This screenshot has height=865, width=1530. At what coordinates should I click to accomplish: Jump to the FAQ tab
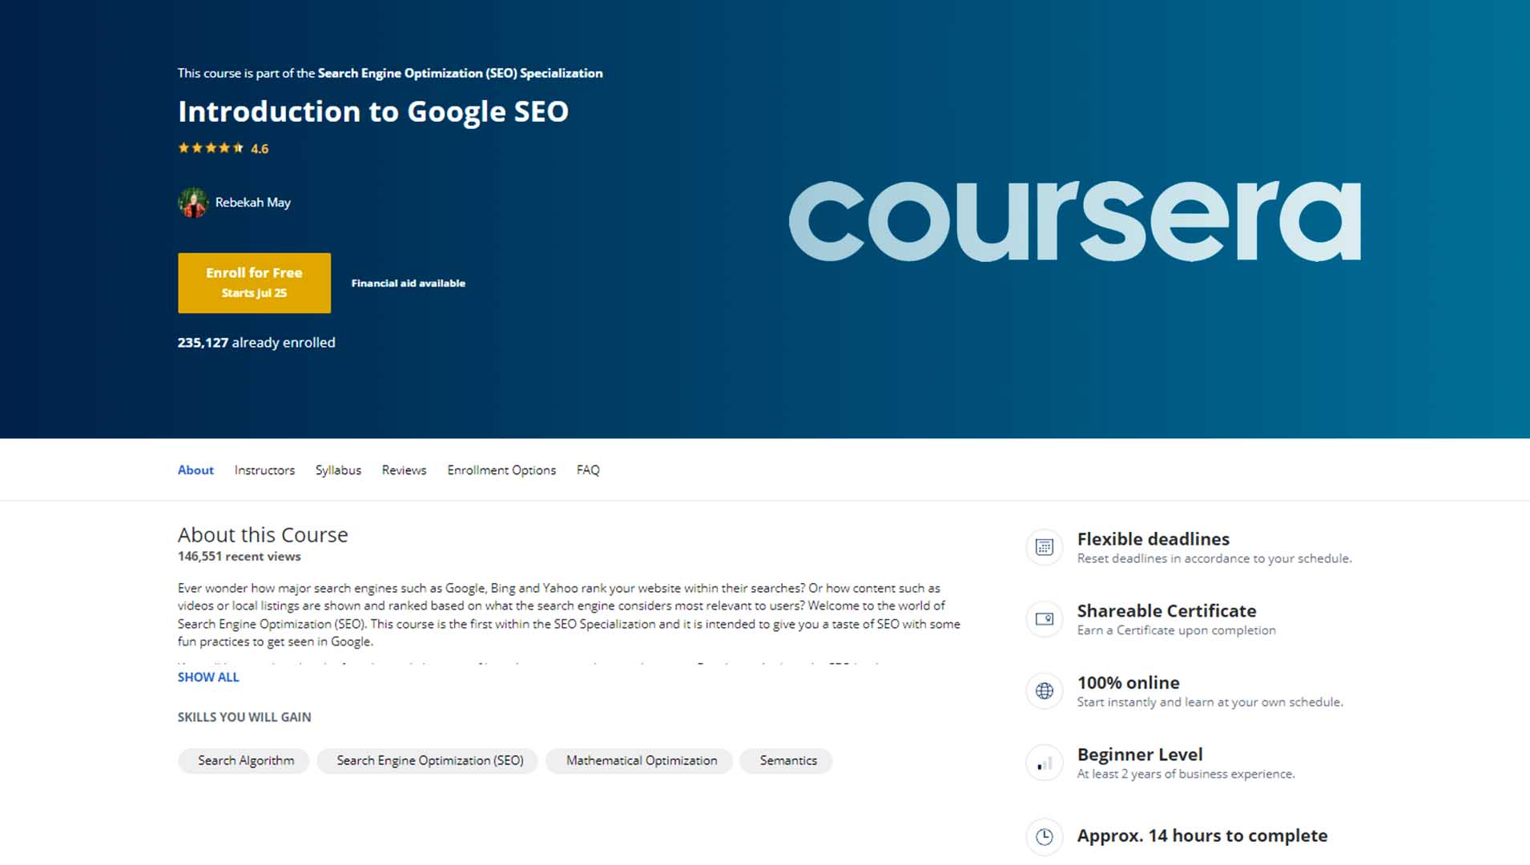click(x=588, y=470)
